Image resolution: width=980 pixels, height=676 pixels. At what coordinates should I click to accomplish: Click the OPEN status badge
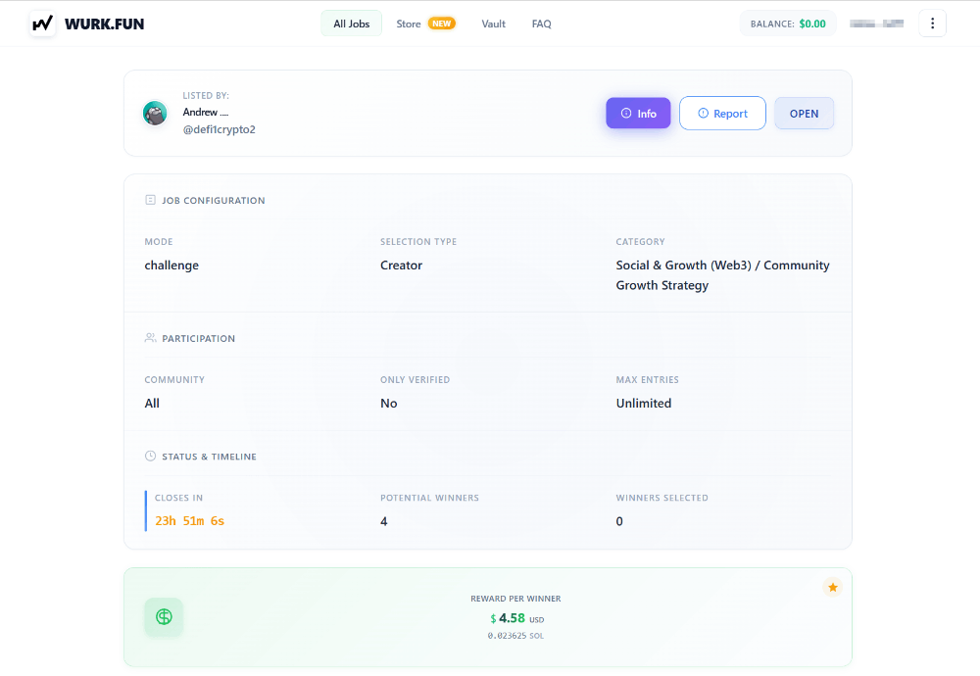click(804, 114)
